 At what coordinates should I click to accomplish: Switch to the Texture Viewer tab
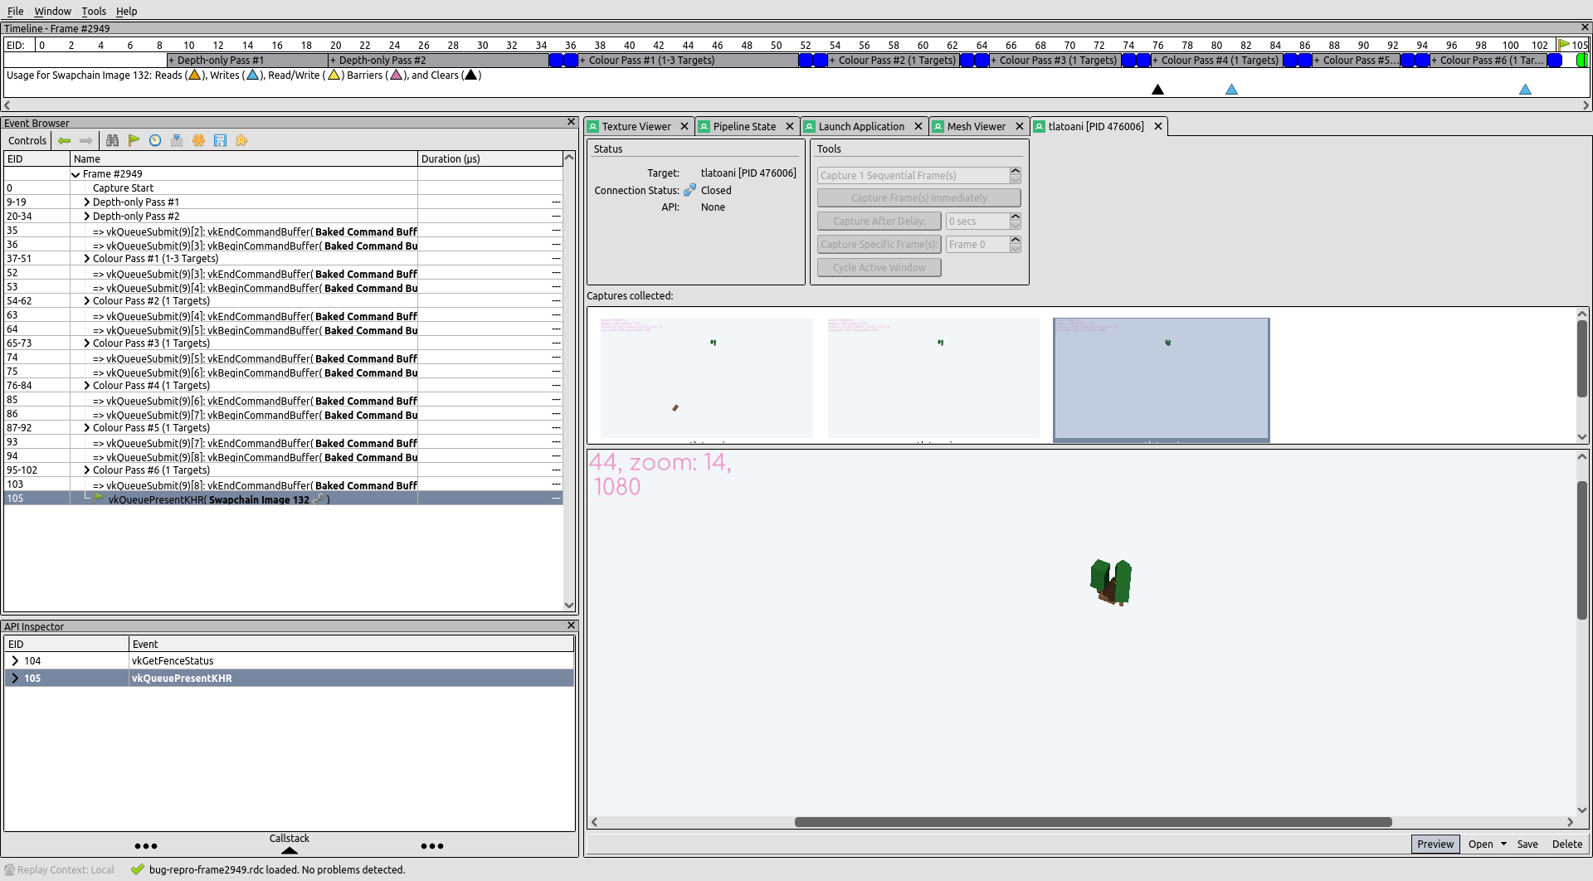pos(636,127)
